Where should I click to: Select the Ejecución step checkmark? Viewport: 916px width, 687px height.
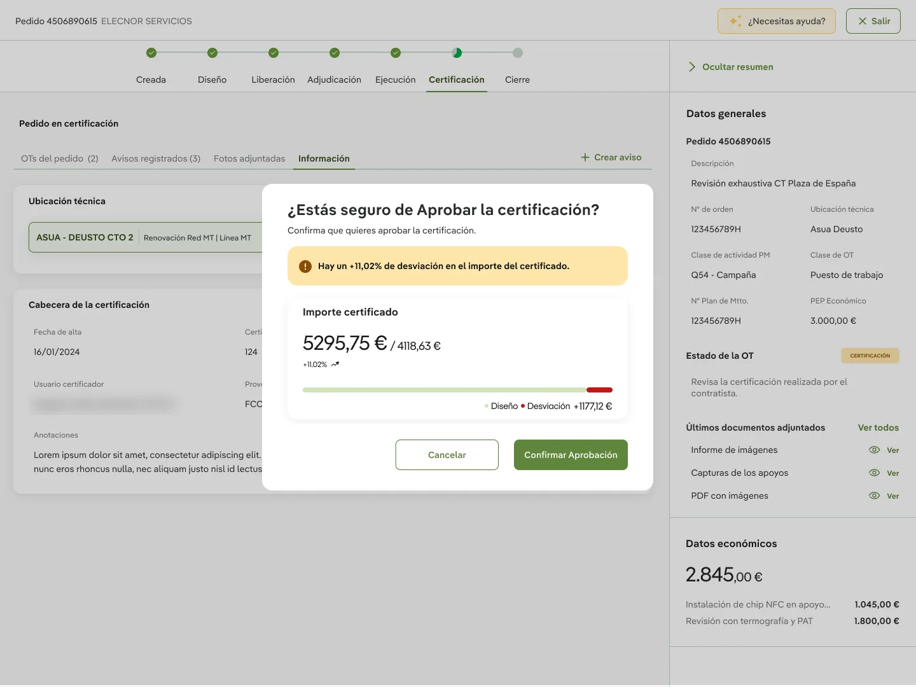(396, 53)
